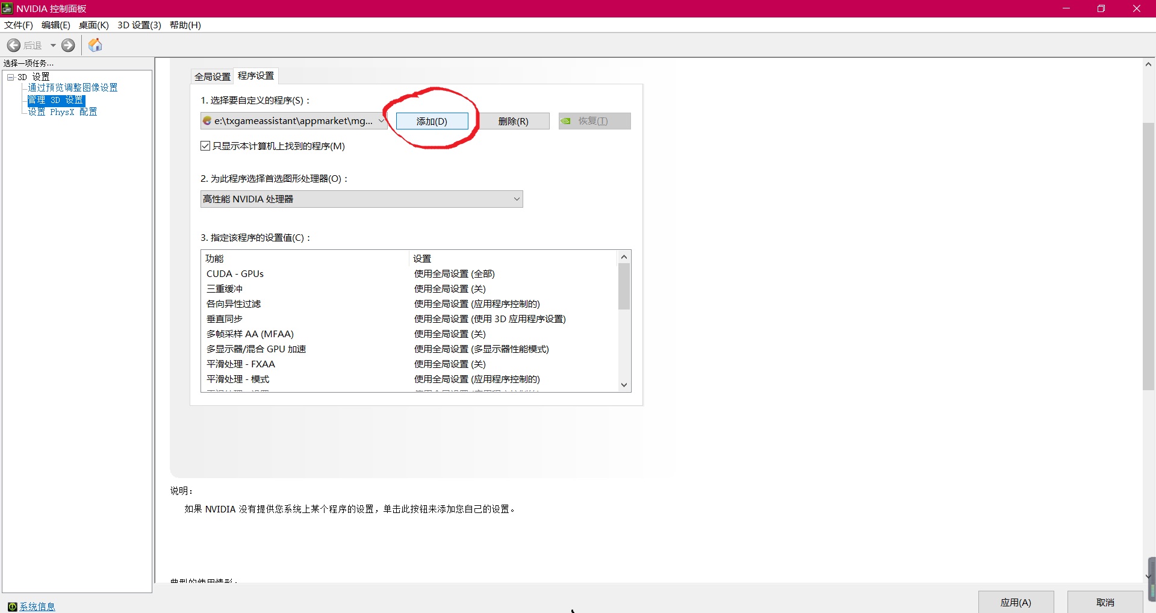Screen dimensions: 1156x613
Task: Click the 设置 column header
Action: coord(514,259)
